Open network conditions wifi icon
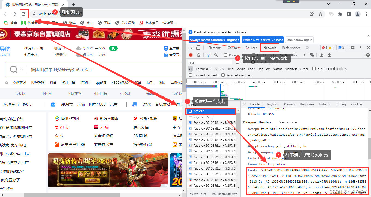This screenshot has height=197, width=371. tap(312, 55)
